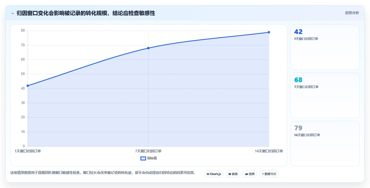Click the 指标值 legend color box
Screen dimensions: 370x188
pyautogui.click(x=143, y=158)
